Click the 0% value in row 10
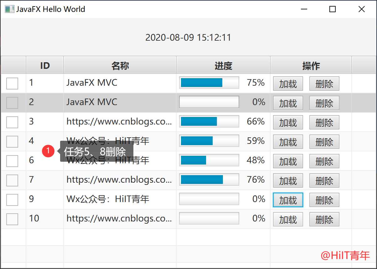The width and height of the screenshot is (377, 269). 259,218
